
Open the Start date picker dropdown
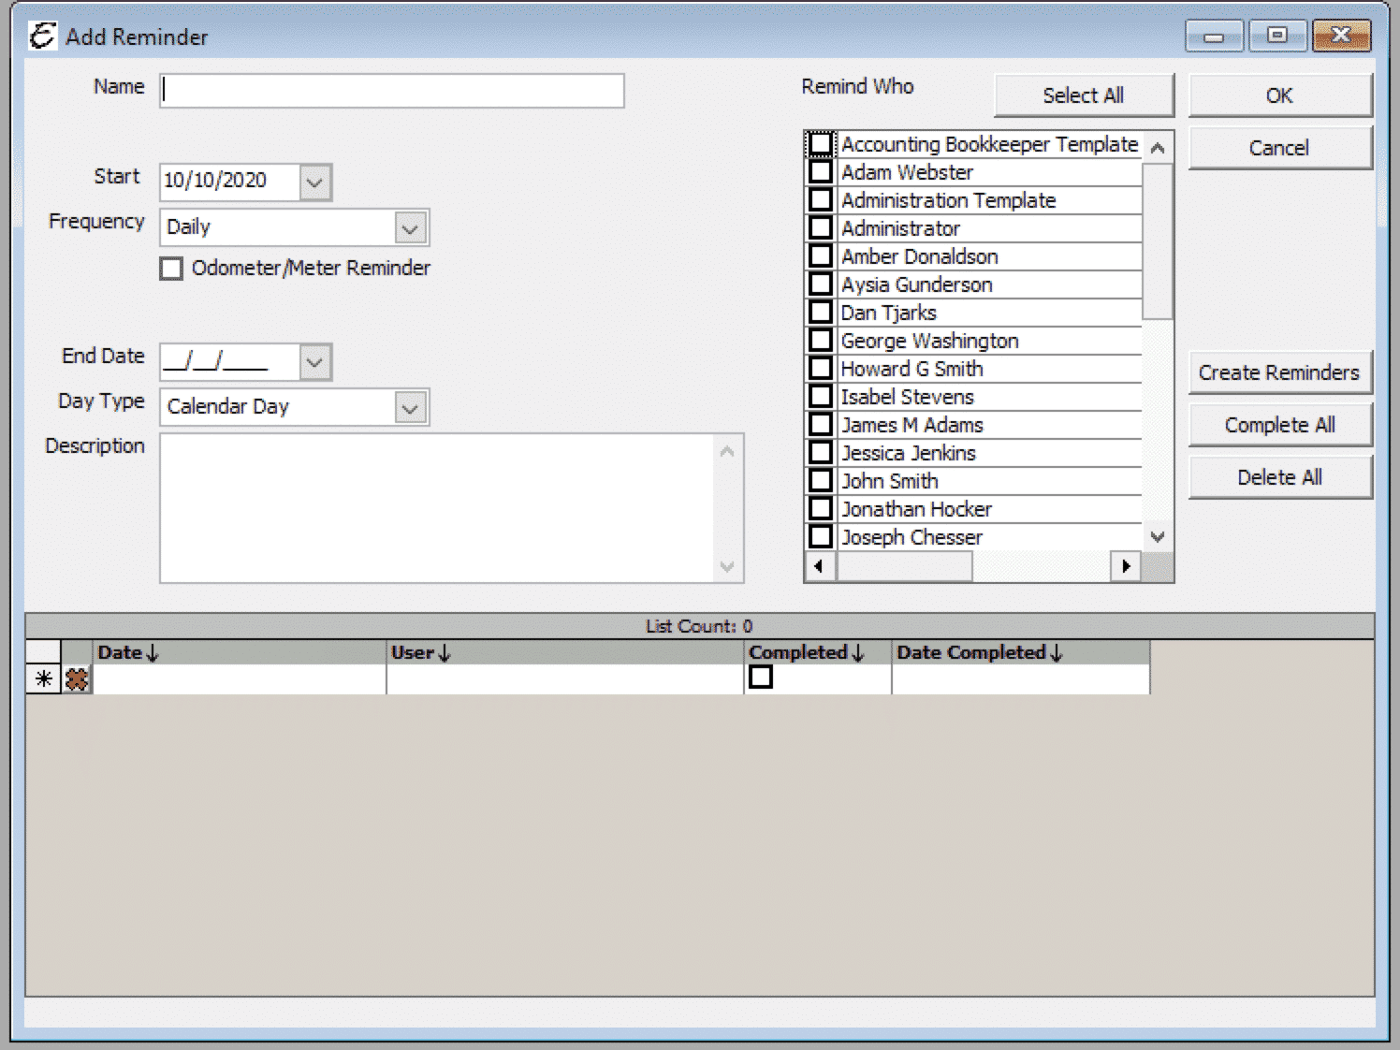[315, 182]
